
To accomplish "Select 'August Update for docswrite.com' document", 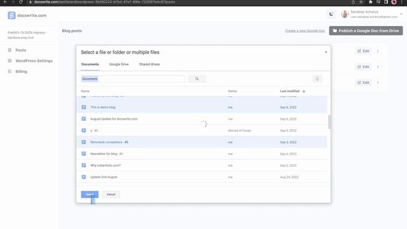I will tap(202, 119).
